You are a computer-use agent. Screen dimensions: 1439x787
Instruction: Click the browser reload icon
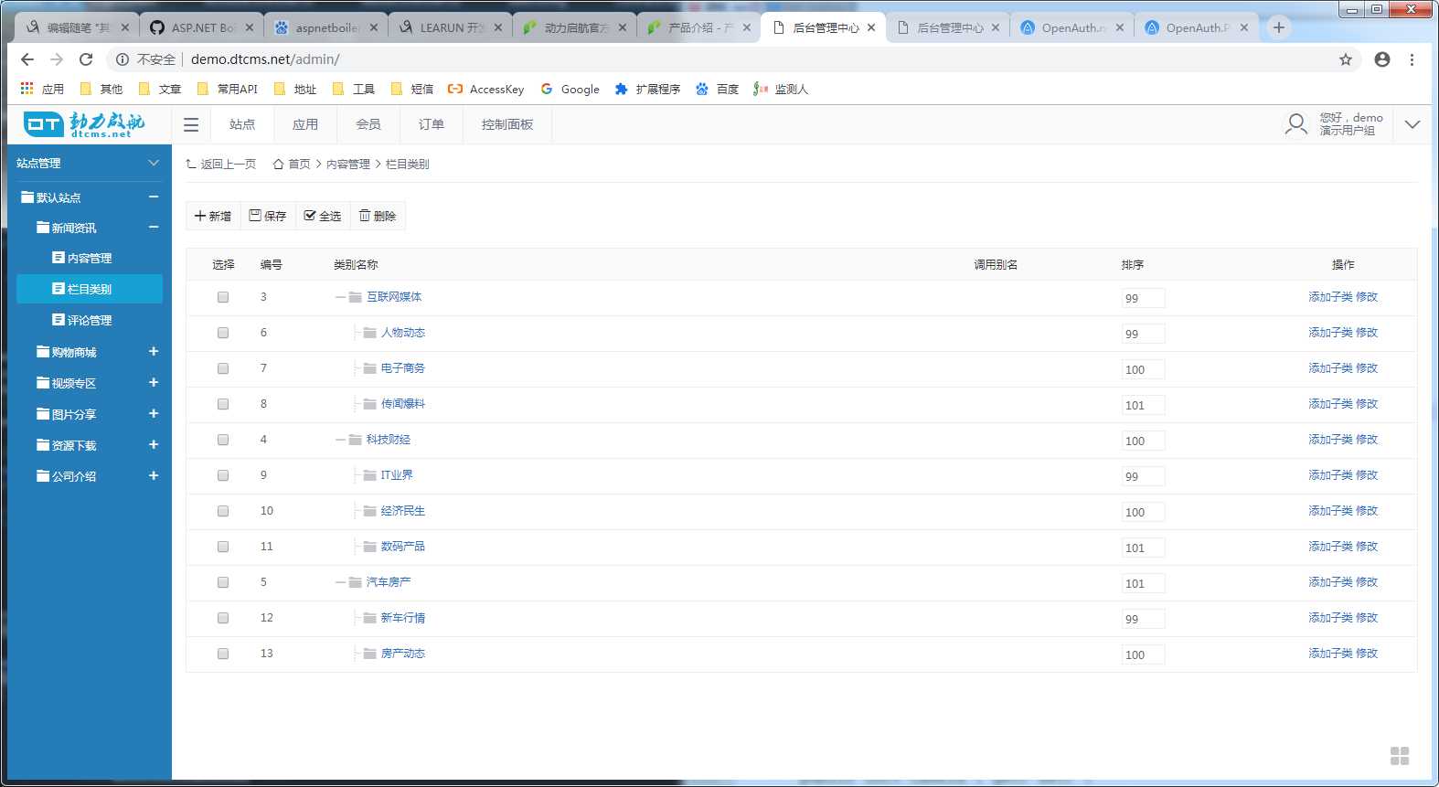86,59
